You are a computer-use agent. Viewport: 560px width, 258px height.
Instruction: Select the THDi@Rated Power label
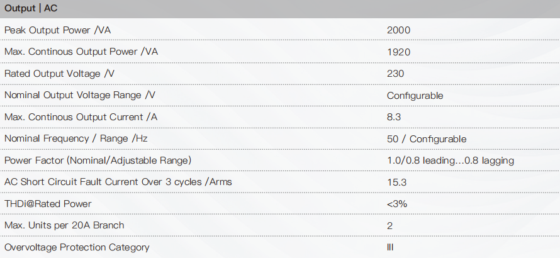[48, 204]
